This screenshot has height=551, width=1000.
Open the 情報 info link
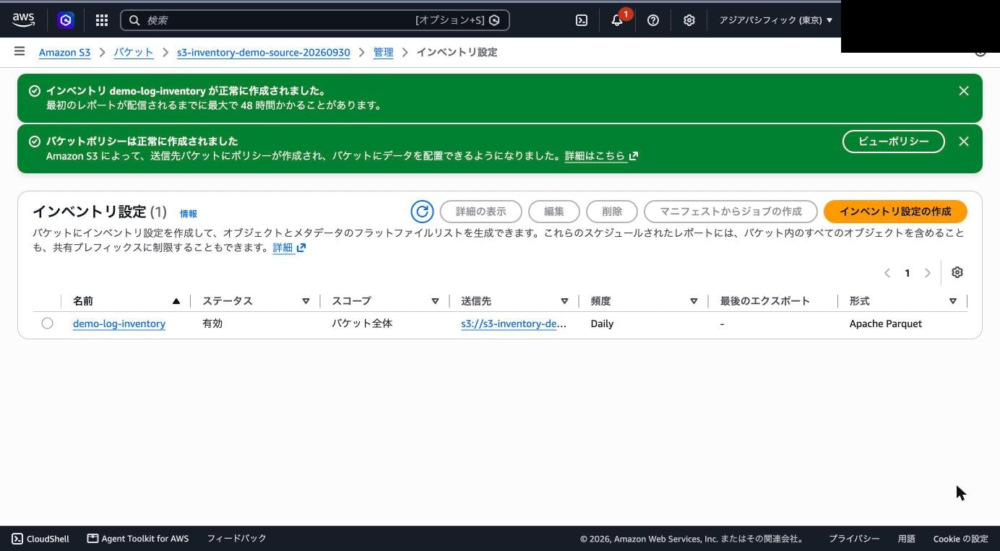189,214
